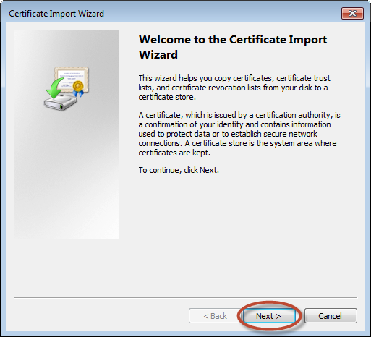
Task: Click the certificate document in the icon
Action: tap(72, 79)
